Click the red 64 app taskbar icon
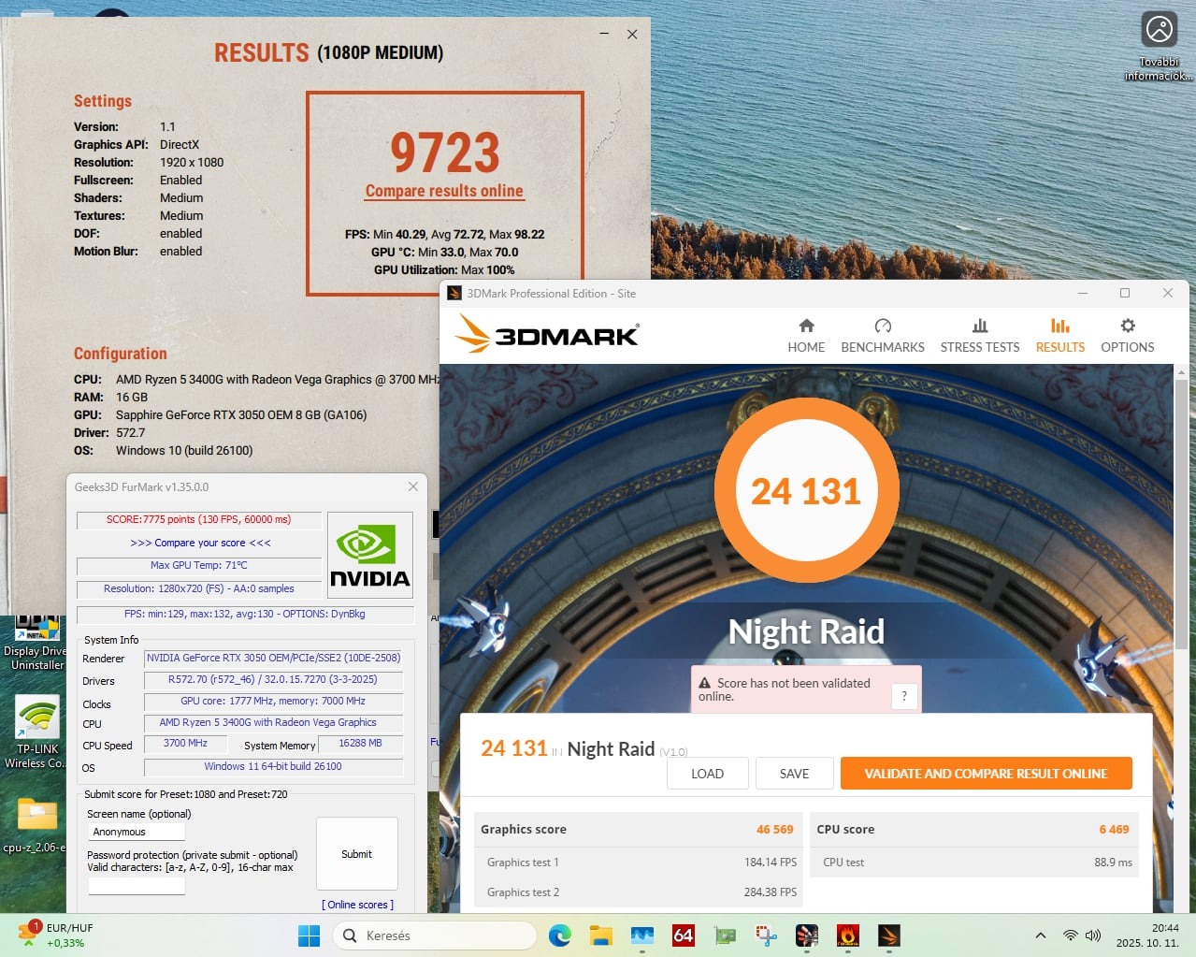The width and height of the screenshot is (1196, 957). pos(684,935)
